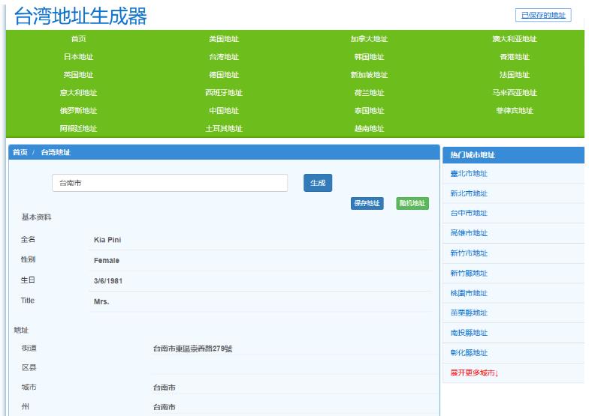
Task: Focus the city input field containing 台南市
Action: click(x=169, y=184)
